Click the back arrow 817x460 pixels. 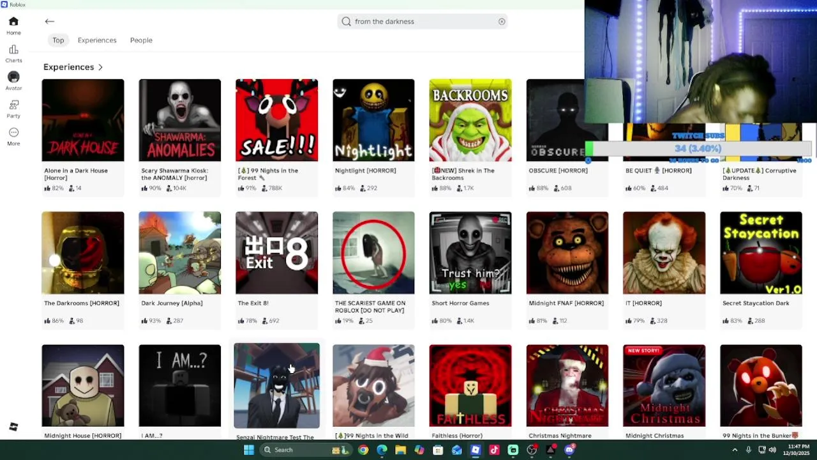(x=50, y=22)
